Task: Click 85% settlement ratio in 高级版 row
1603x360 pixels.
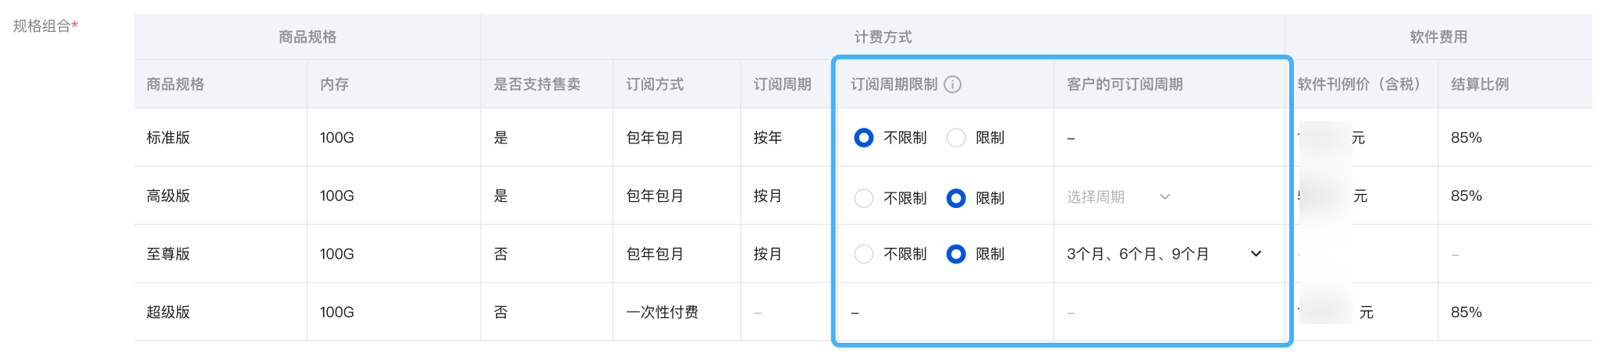Action: [x=1466, y=196]
